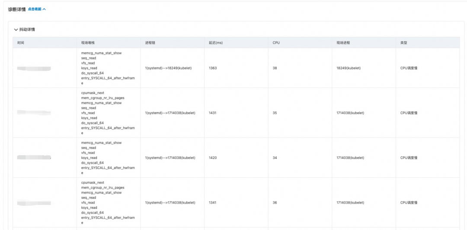Click the 点击收起 collapse link
This screenshot has height=230, width=467.
[x=35, y=9]
